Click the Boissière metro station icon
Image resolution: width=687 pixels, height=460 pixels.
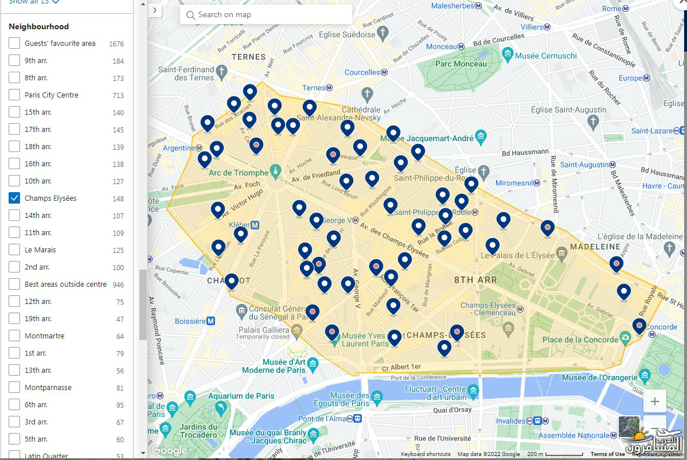(210, 321)
